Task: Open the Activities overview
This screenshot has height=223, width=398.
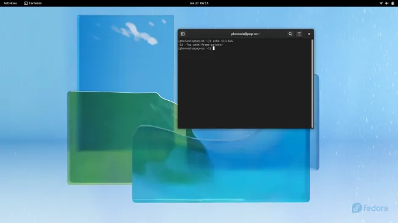Action: (x=10, y=3)
